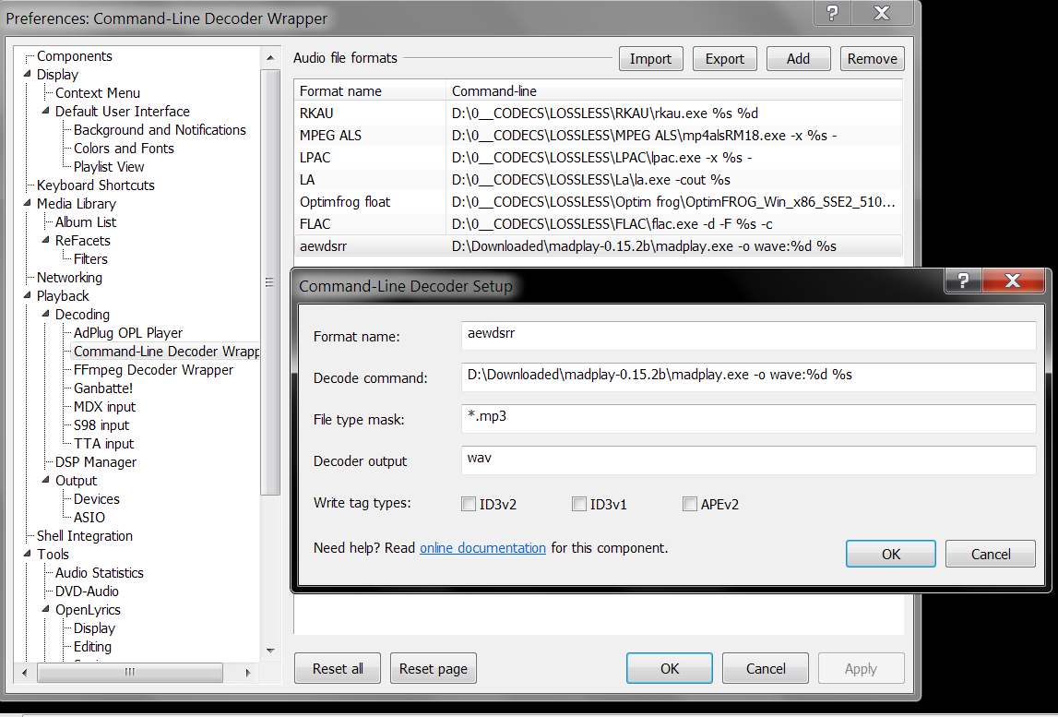This screenshot has height=717, width=1058.
Task: Select Background and Notifications page
Action: pyautogui.click(x=160, y=129)
